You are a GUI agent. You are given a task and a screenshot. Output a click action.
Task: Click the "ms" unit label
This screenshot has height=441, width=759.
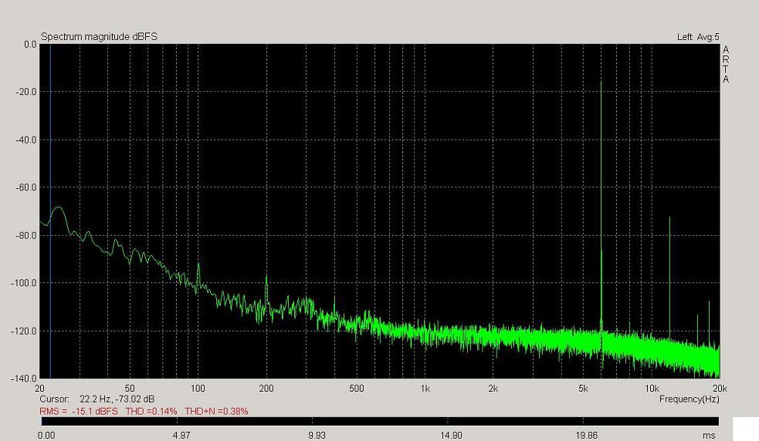[x=709, y=435]
